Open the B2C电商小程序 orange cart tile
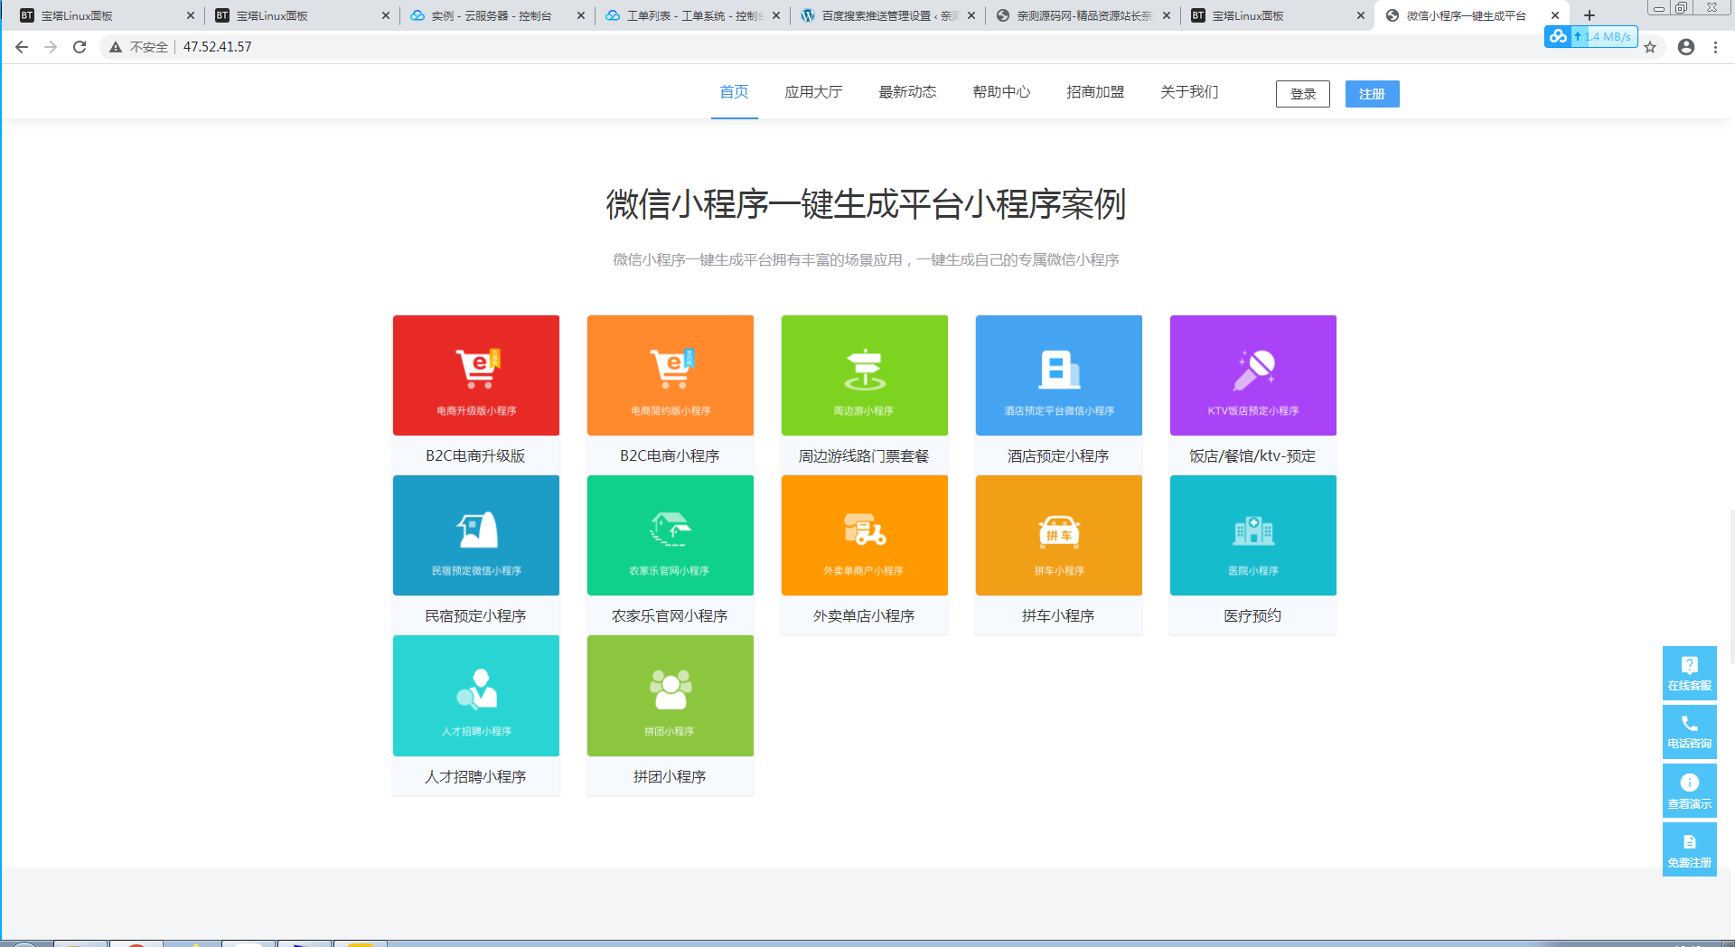The height and width of the screenshot is (947, 1735). (x=671, y=375)
